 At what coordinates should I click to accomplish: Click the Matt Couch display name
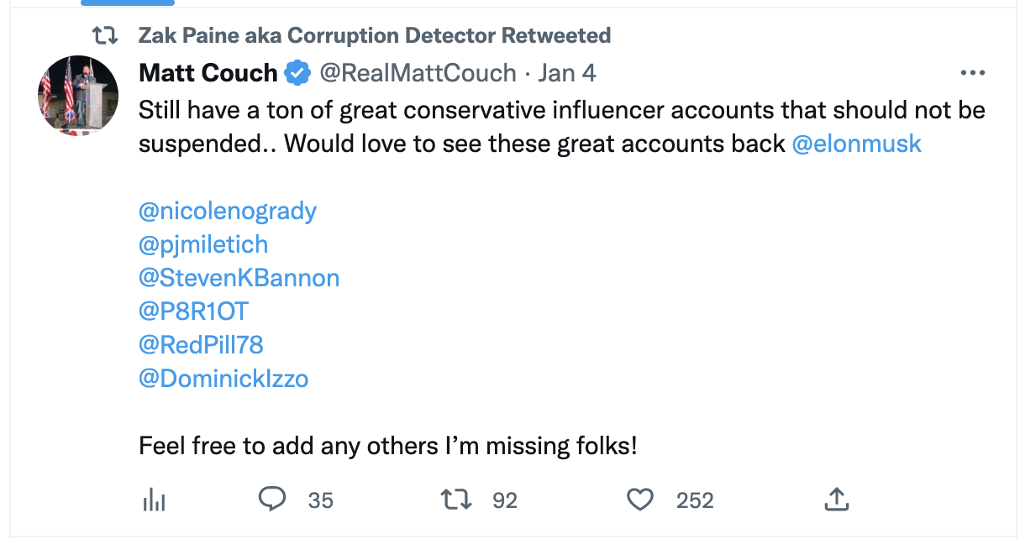click(x=208, y=72)
